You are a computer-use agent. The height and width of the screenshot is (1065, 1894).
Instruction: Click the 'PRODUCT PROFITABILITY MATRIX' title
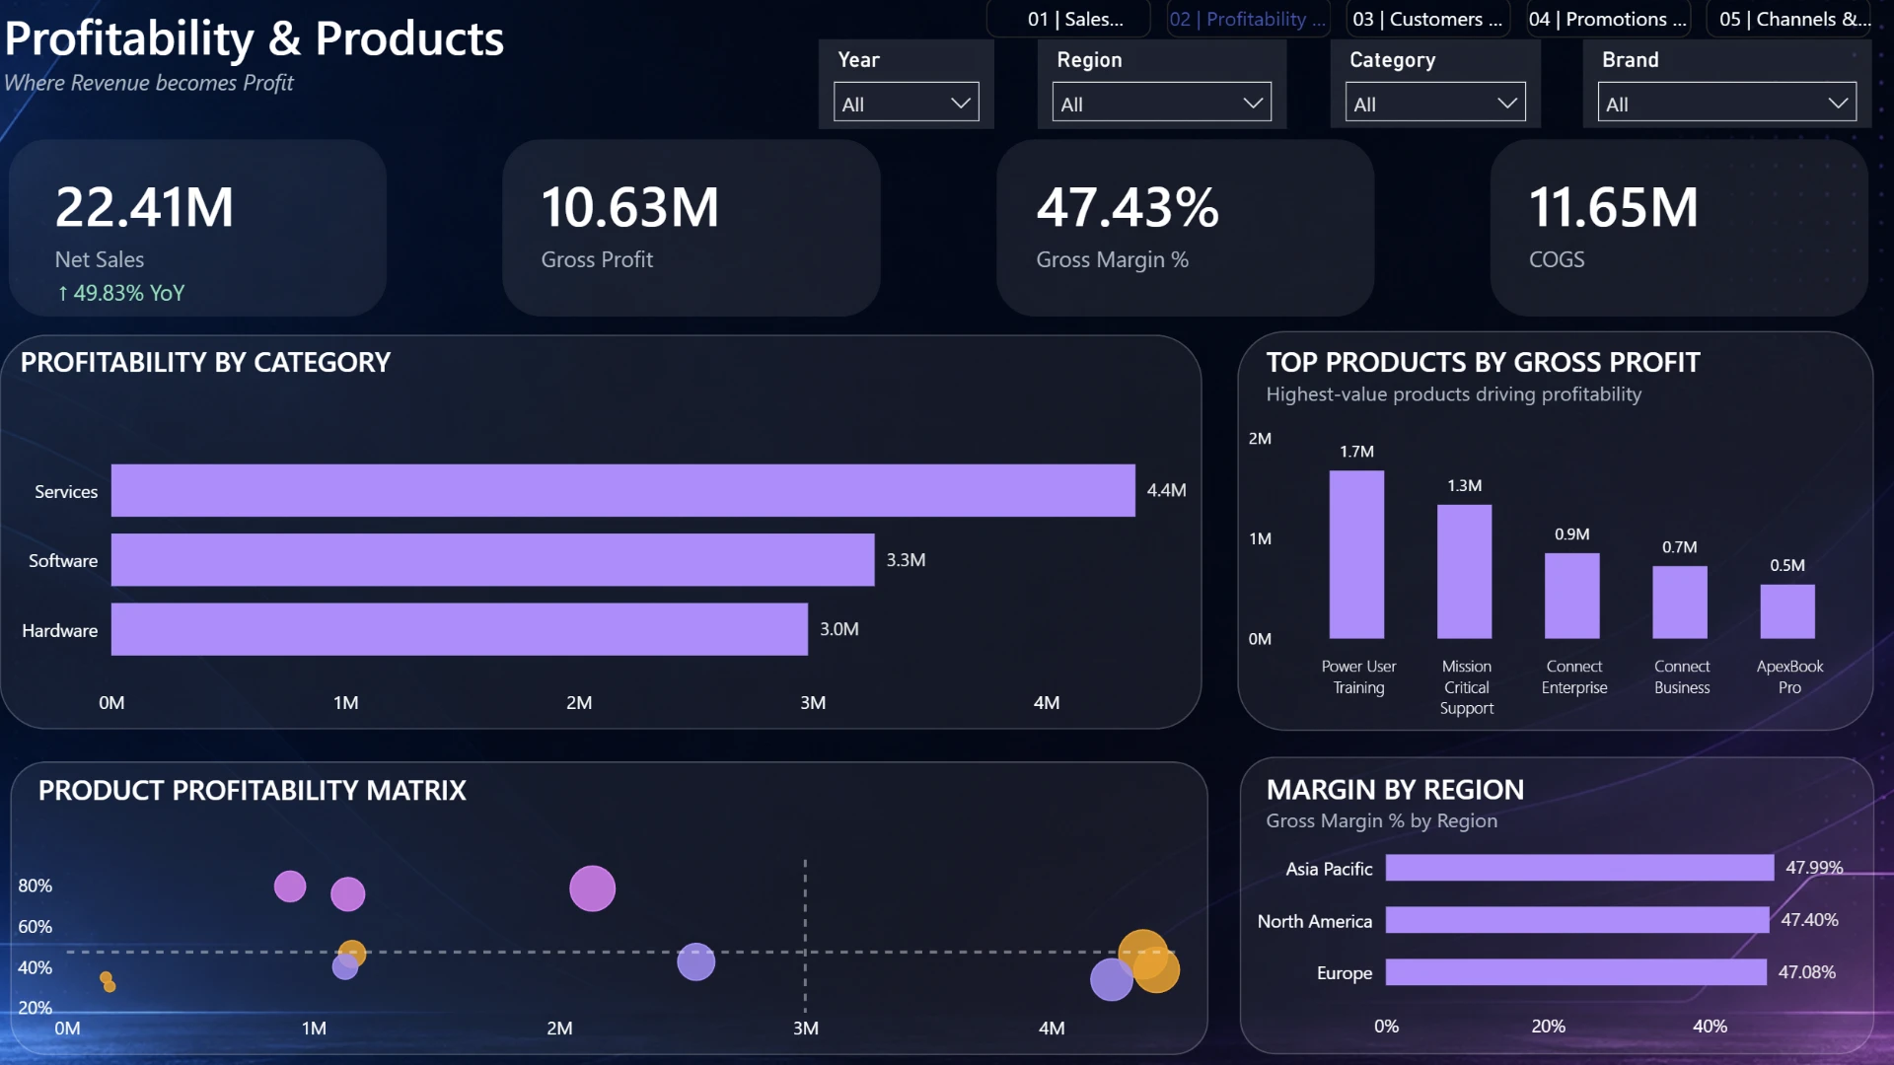click(x=252, y=790)
